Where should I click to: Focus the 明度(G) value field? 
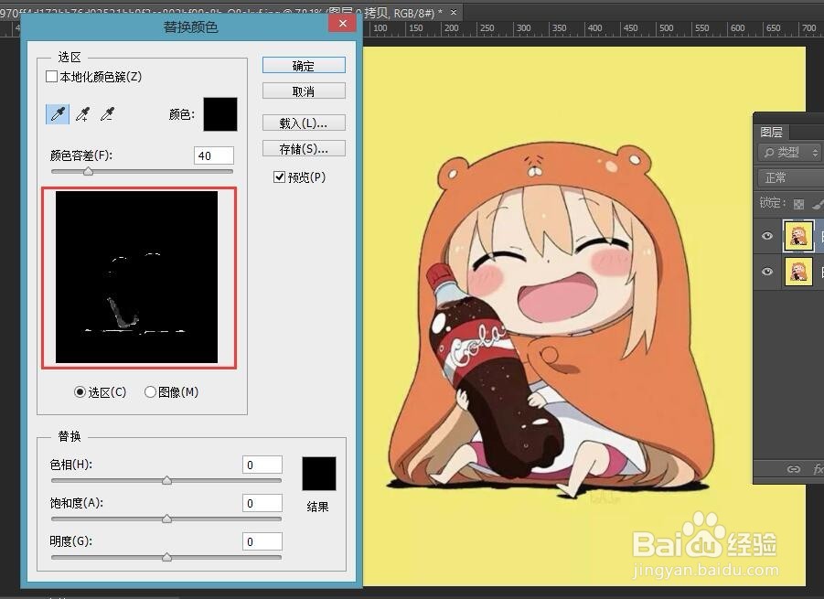pyautogui.click(x=262, y=541)
